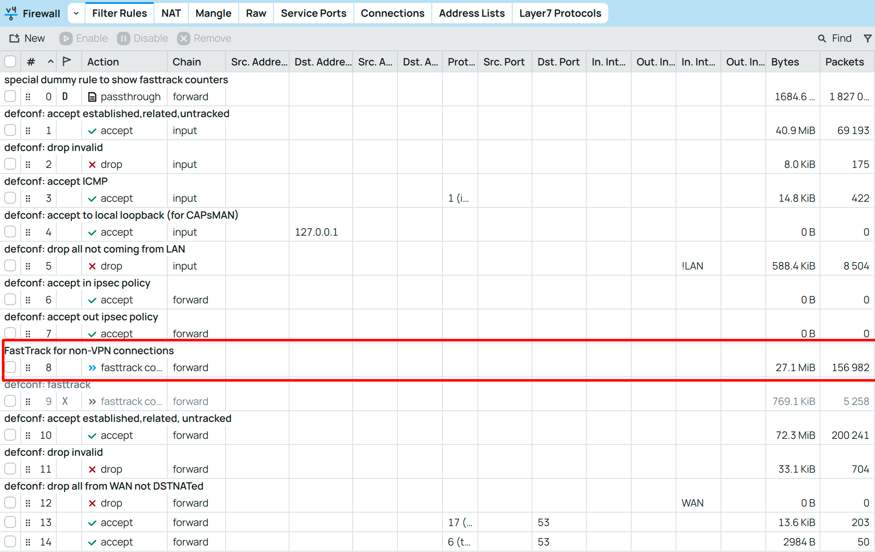Tick checkbox for rule 5 drop
The width and height of the screenshot is (875, 552).
click(x=10, y=265)
